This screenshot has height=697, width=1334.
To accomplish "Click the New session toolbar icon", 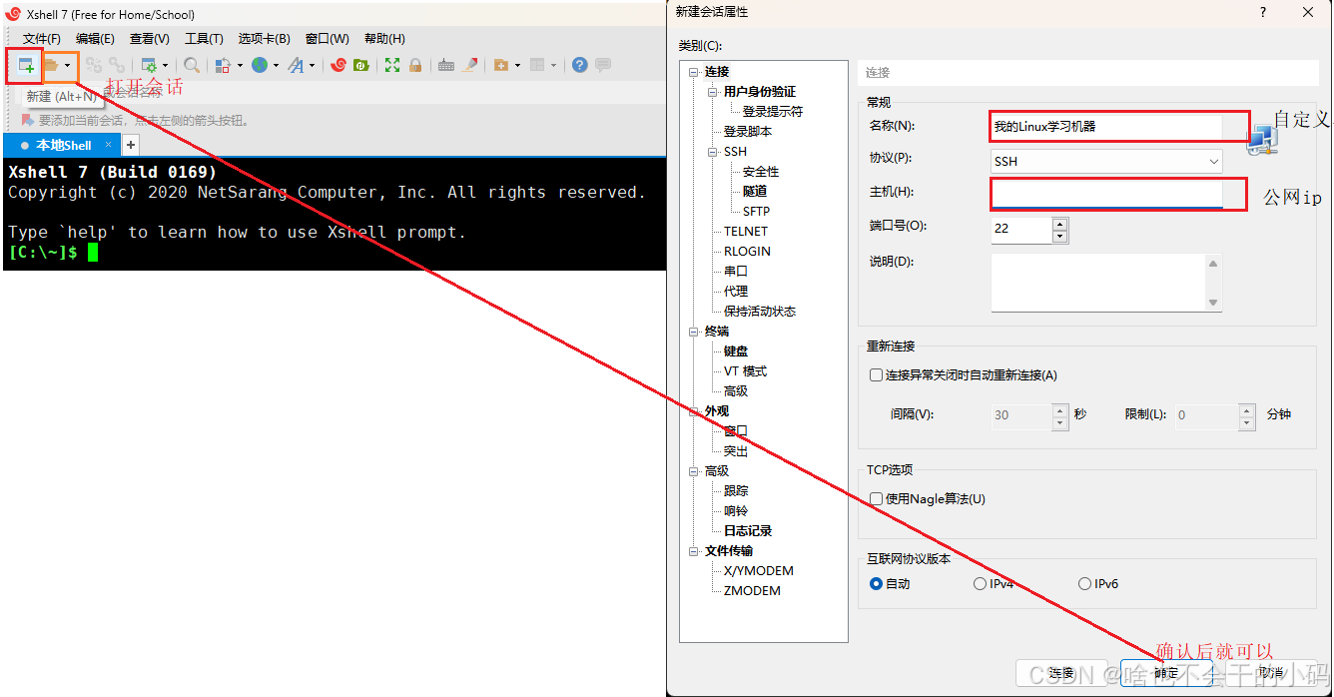I will [26, 66].
